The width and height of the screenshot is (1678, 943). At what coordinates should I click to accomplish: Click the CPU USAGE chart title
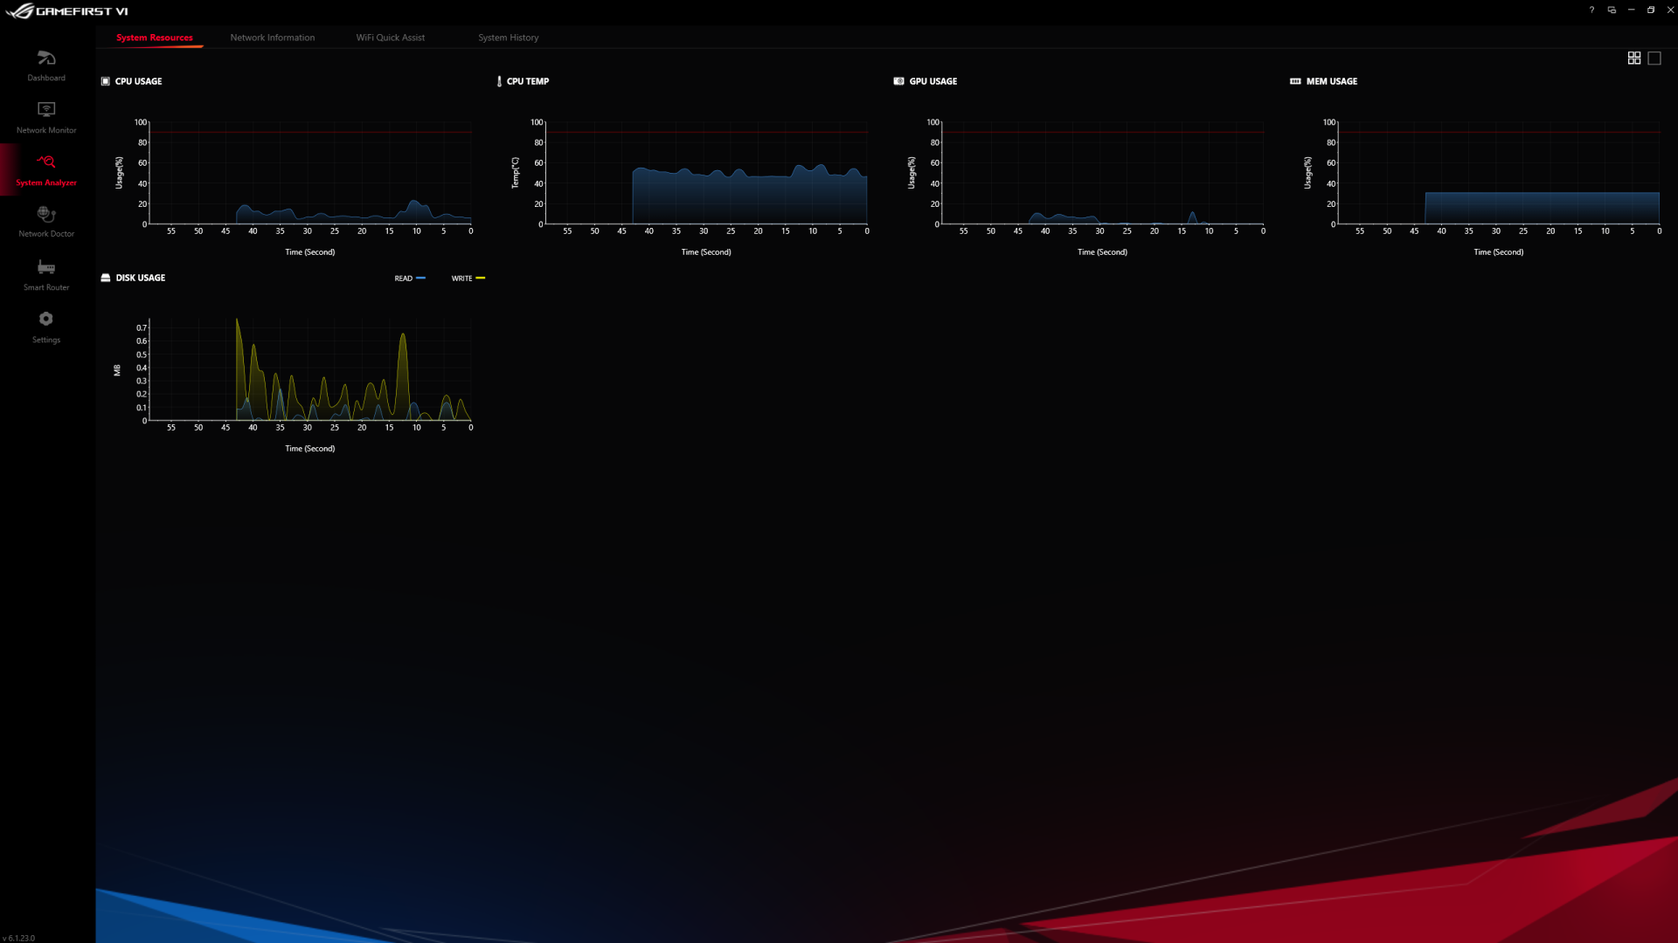click(138, 81)
